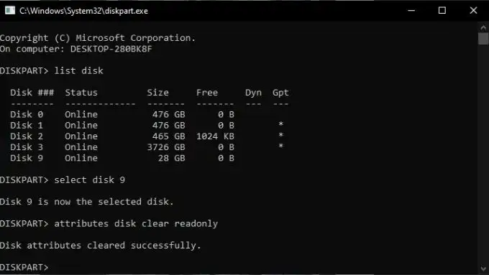Click the Disk 9 row in disk list

click(x=122, y=158)
